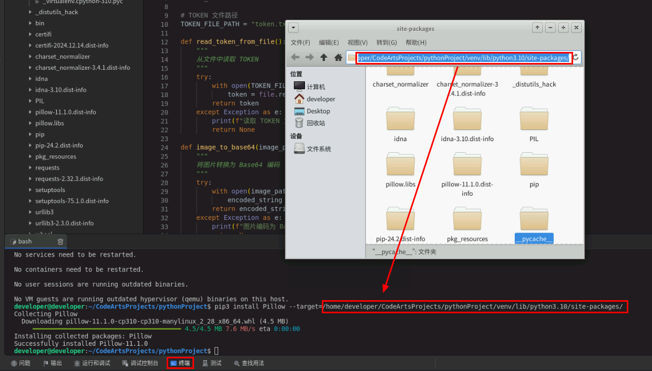The image size is (652, 371).
Task: Click the file manager path input field
Action: click(463, 58)
